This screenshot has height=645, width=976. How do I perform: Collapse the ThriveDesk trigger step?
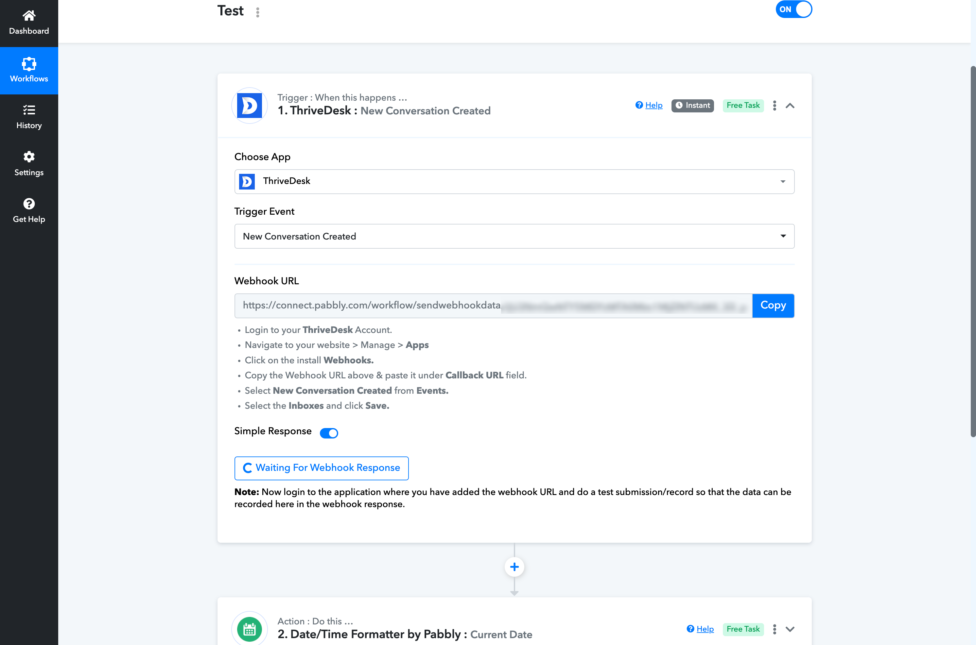click(790, 106)
